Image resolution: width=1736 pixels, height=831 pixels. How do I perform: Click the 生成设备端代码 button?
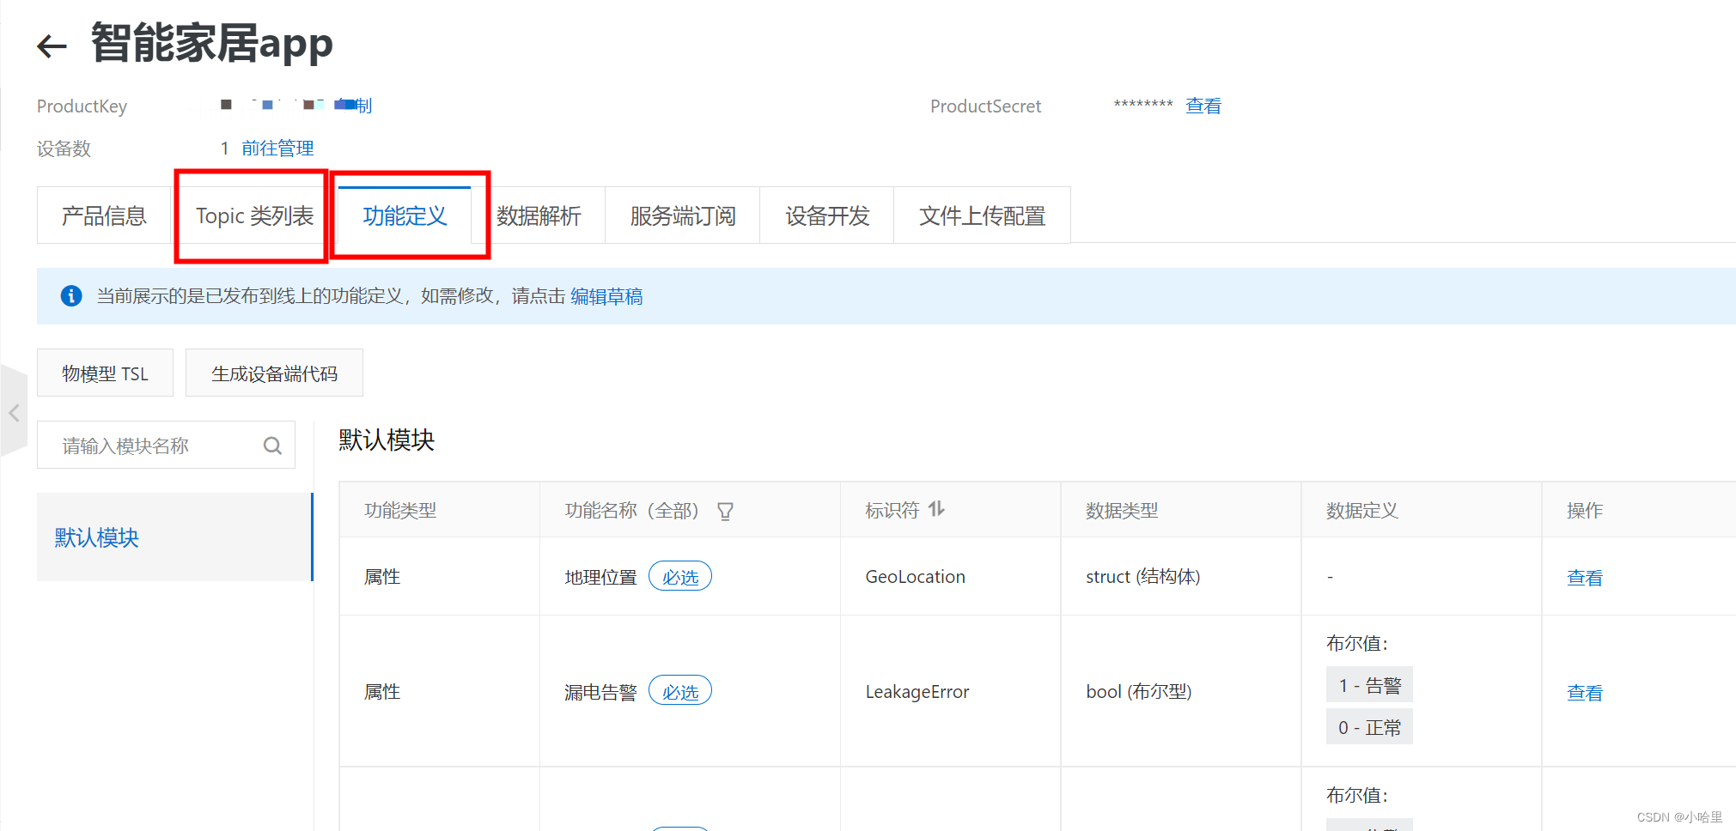274,373
